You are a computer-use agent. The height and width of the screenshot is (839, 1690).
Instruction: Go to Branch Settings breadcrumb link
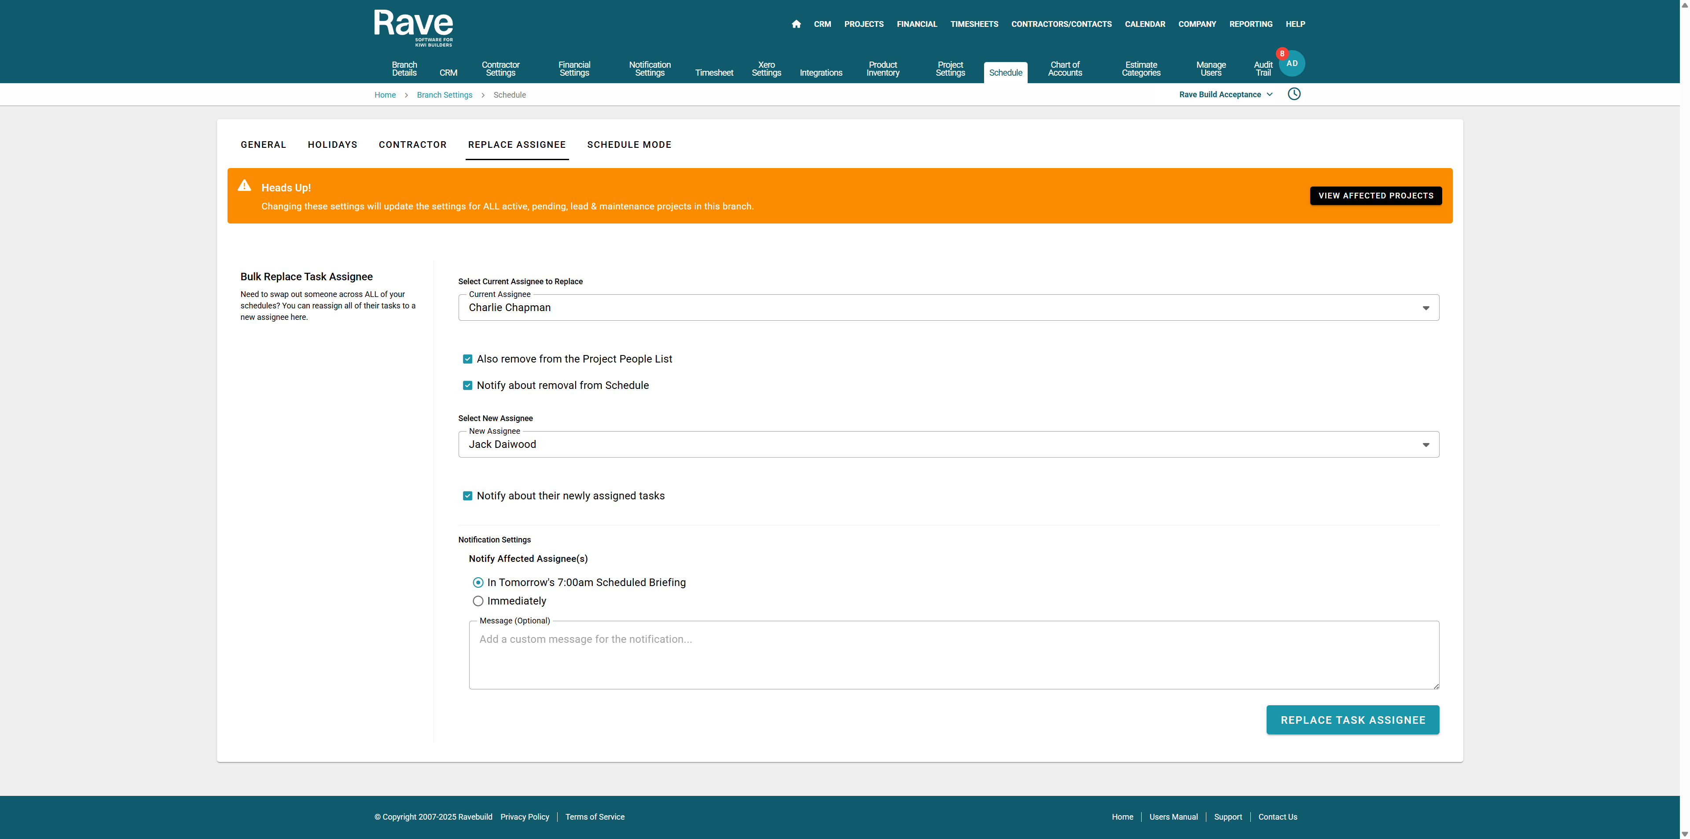click(444, 95)
